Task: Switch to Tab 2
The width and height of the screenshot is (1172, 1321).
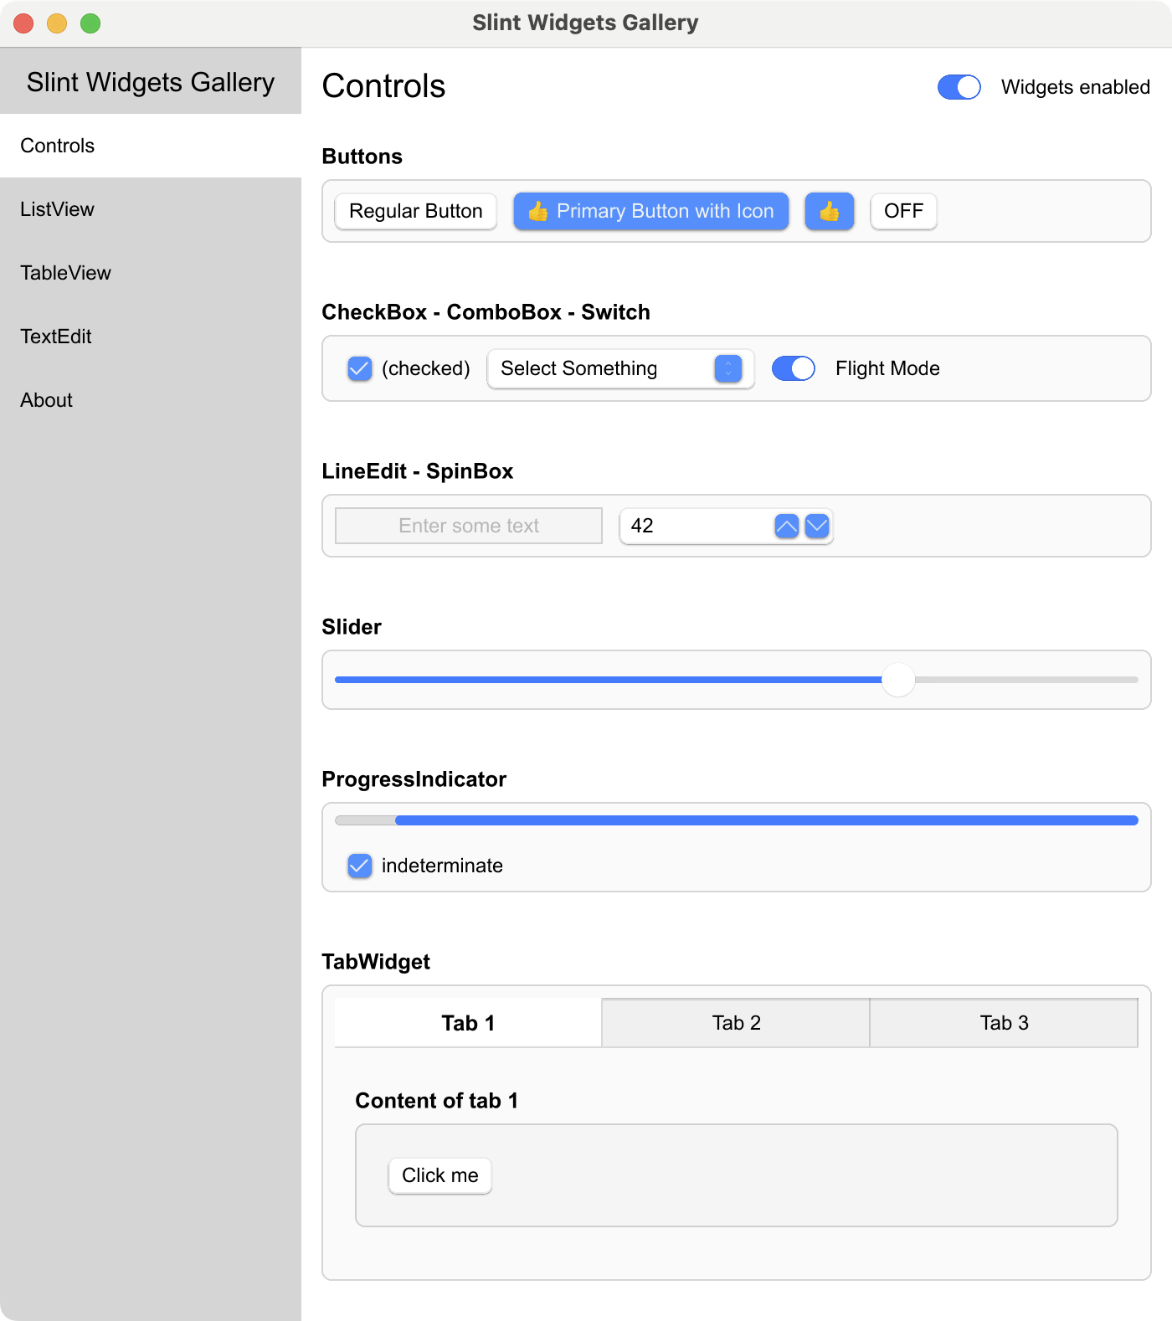Action: click(736, 1023)
